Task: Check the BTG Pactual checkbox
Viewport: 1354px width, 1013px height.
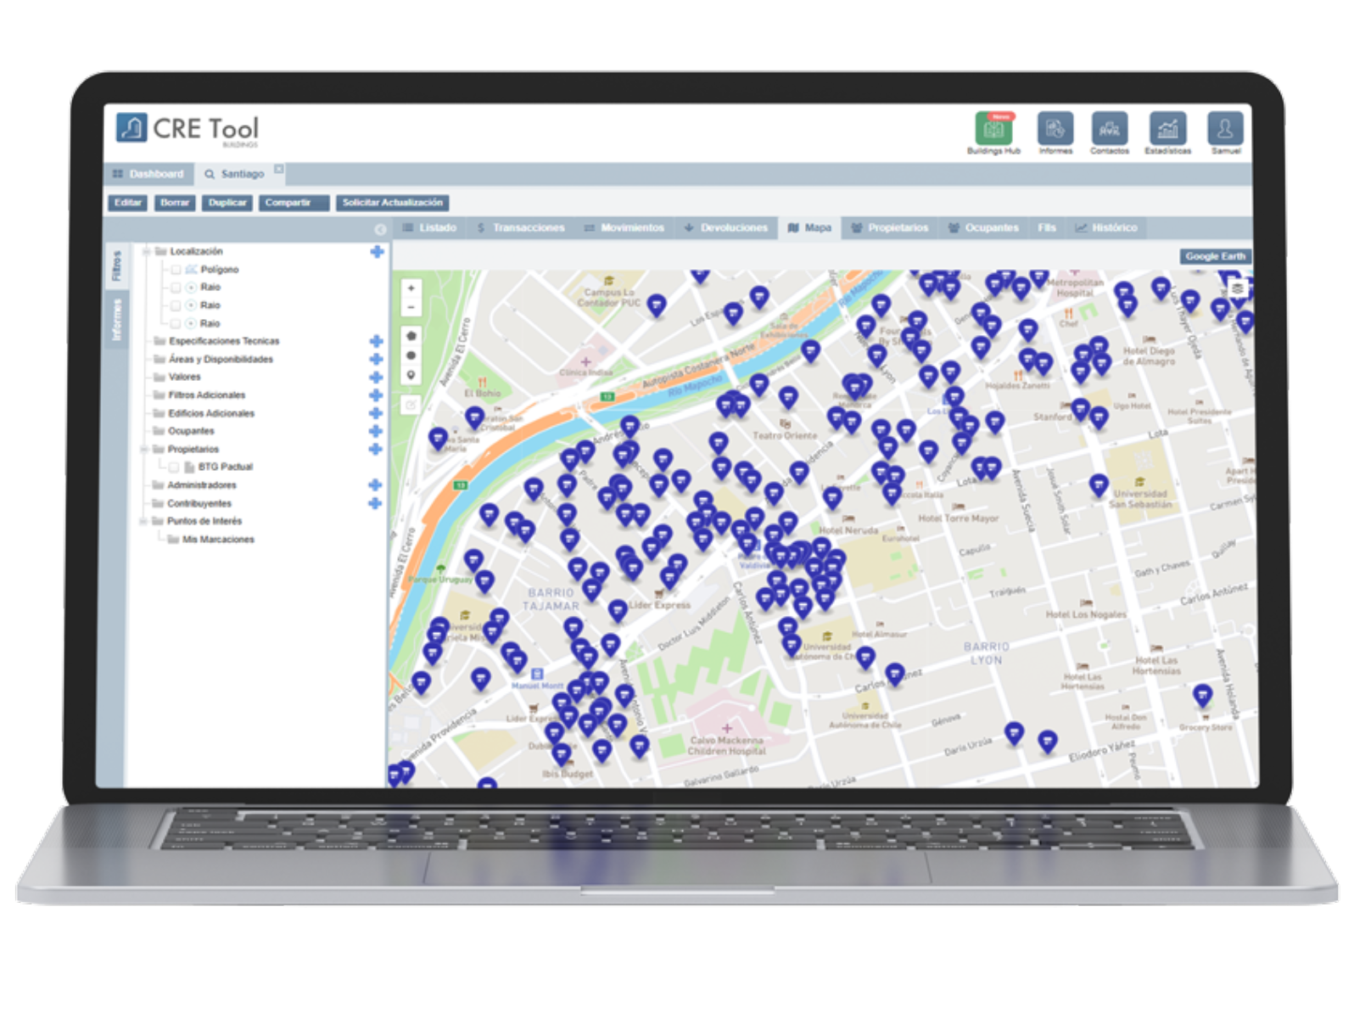Action: tap(173, 467)
